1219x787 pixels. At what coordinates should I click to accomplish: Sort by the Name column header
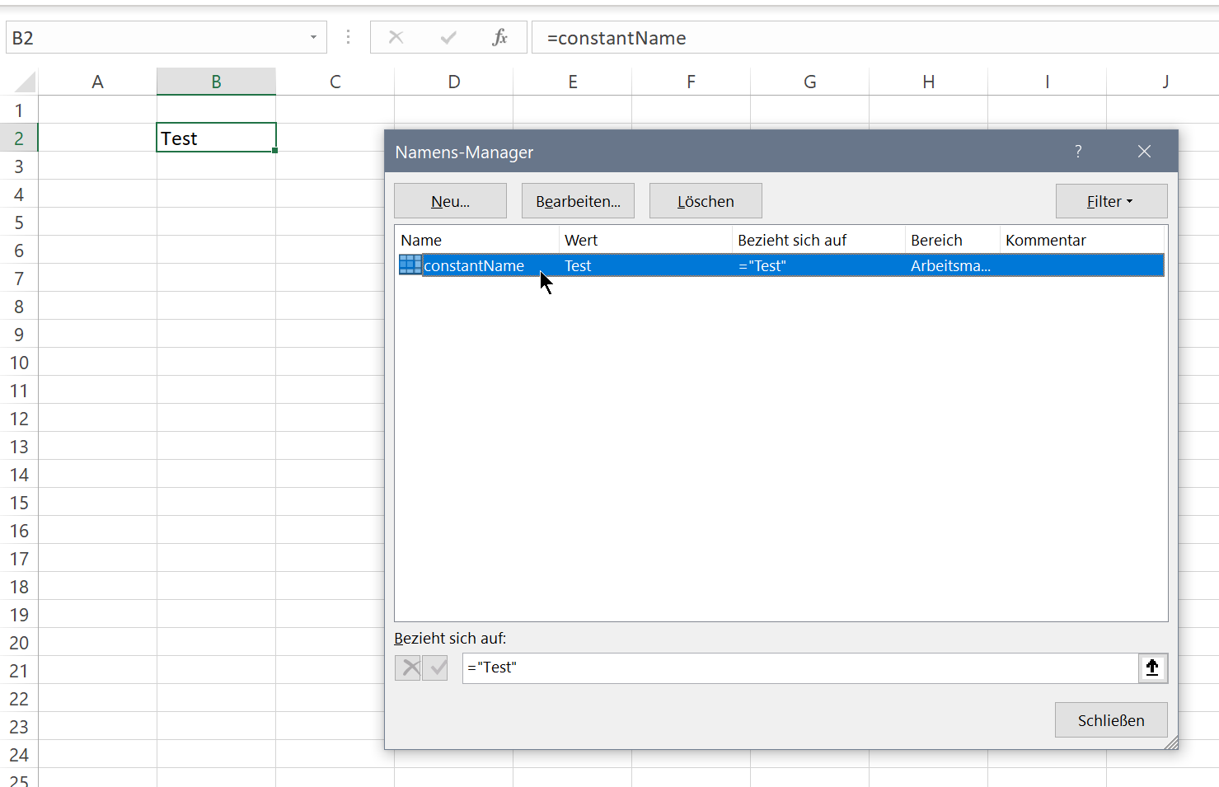pyautogui.click(x=476, y=240)
